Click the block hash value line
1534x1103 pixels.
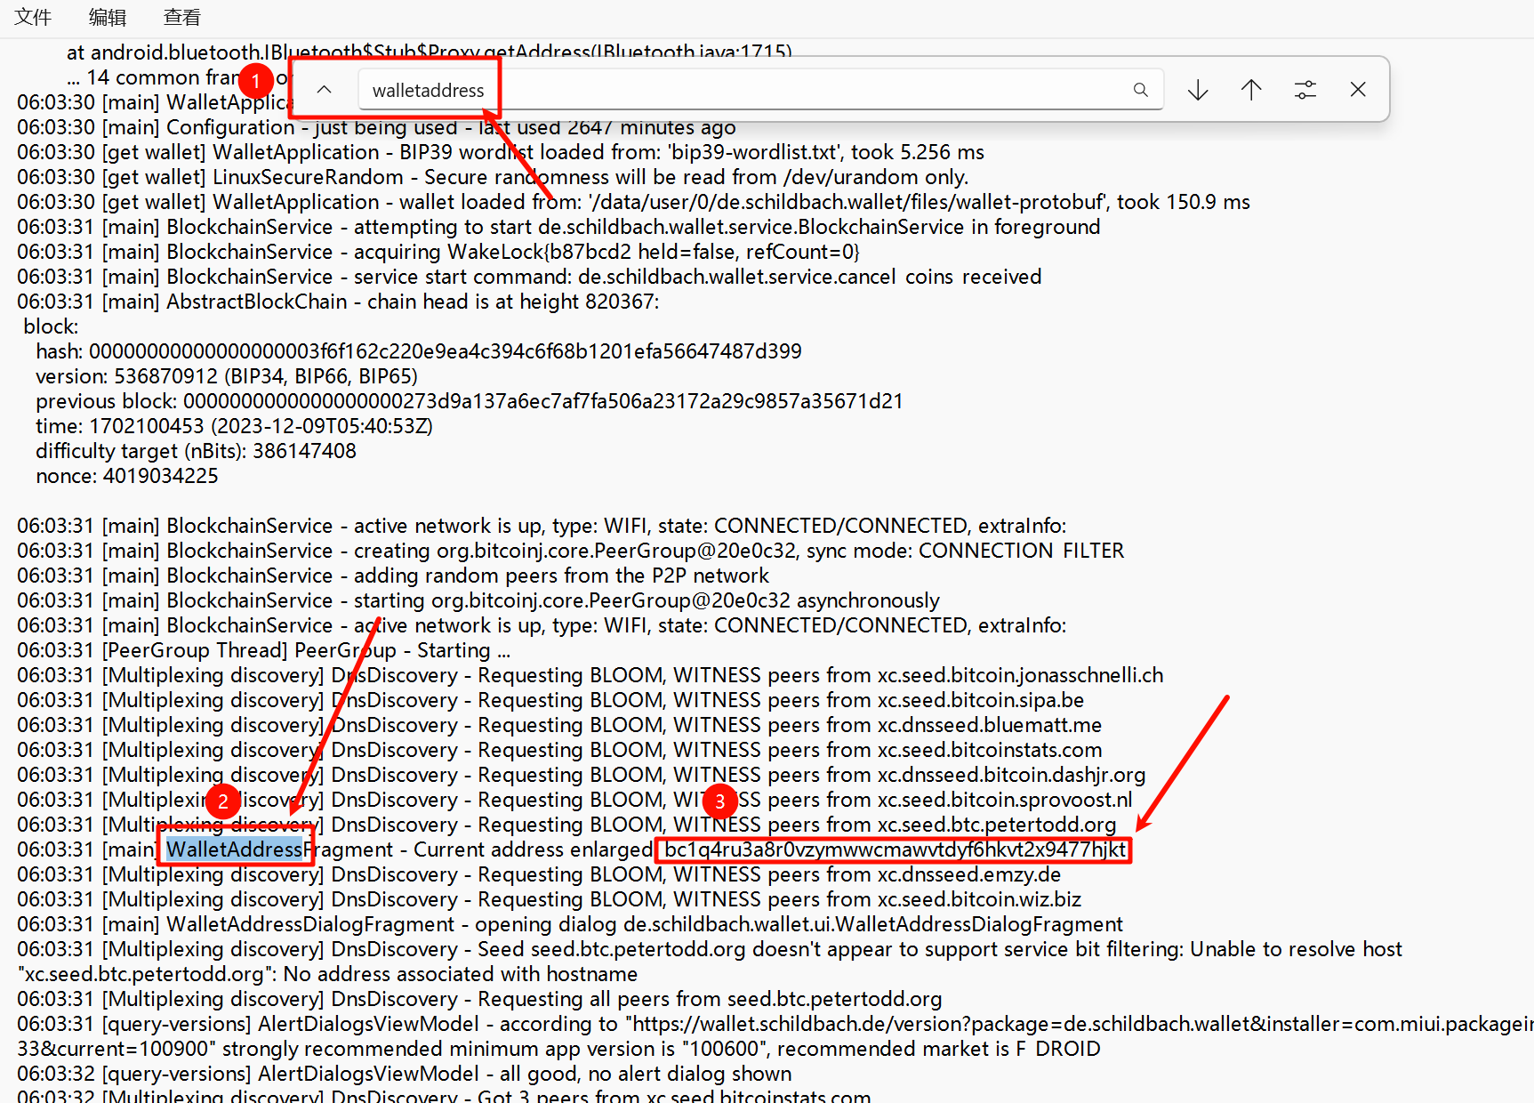click(x=445, y=351)
